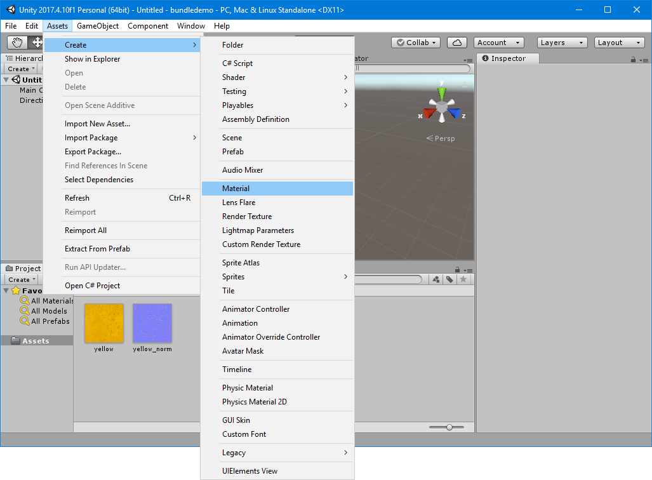
Task: Expand the Playables submenu
Action: pyautogui.click(x=277, y=105)
